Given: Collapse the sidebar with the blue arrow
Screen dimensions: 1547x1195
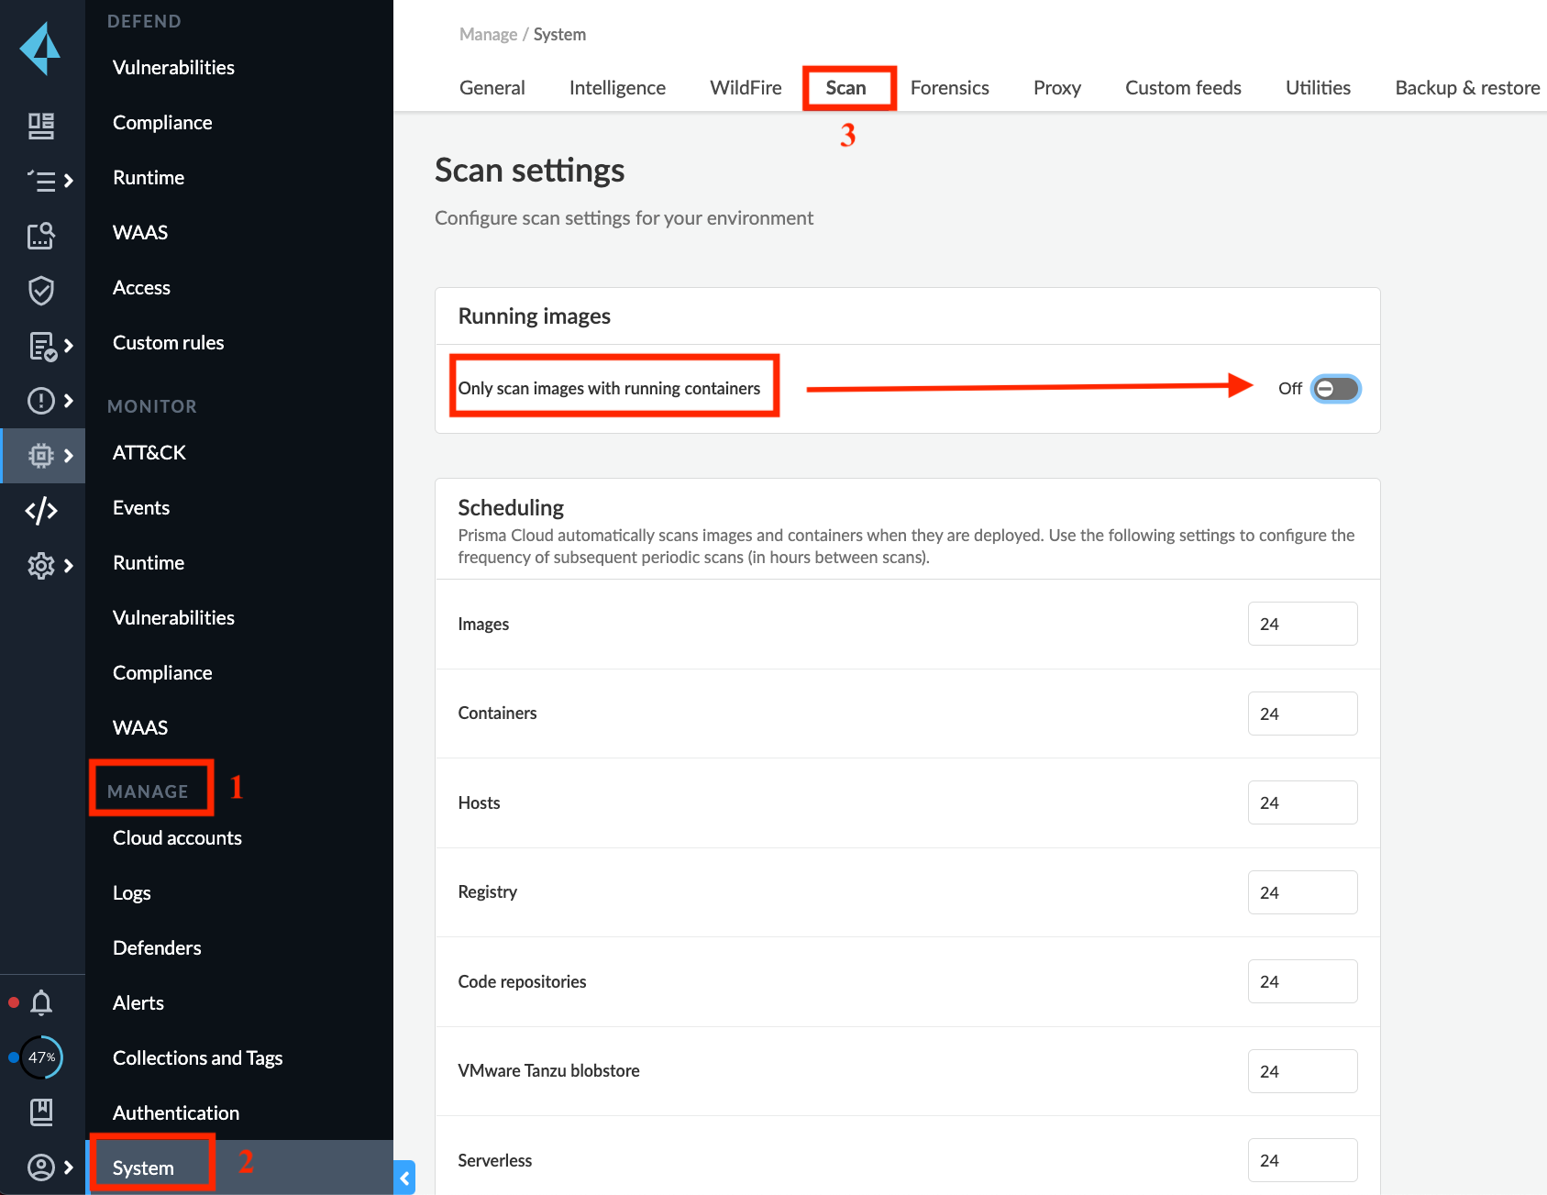Looking at the screenshot, I should 404,1178.
